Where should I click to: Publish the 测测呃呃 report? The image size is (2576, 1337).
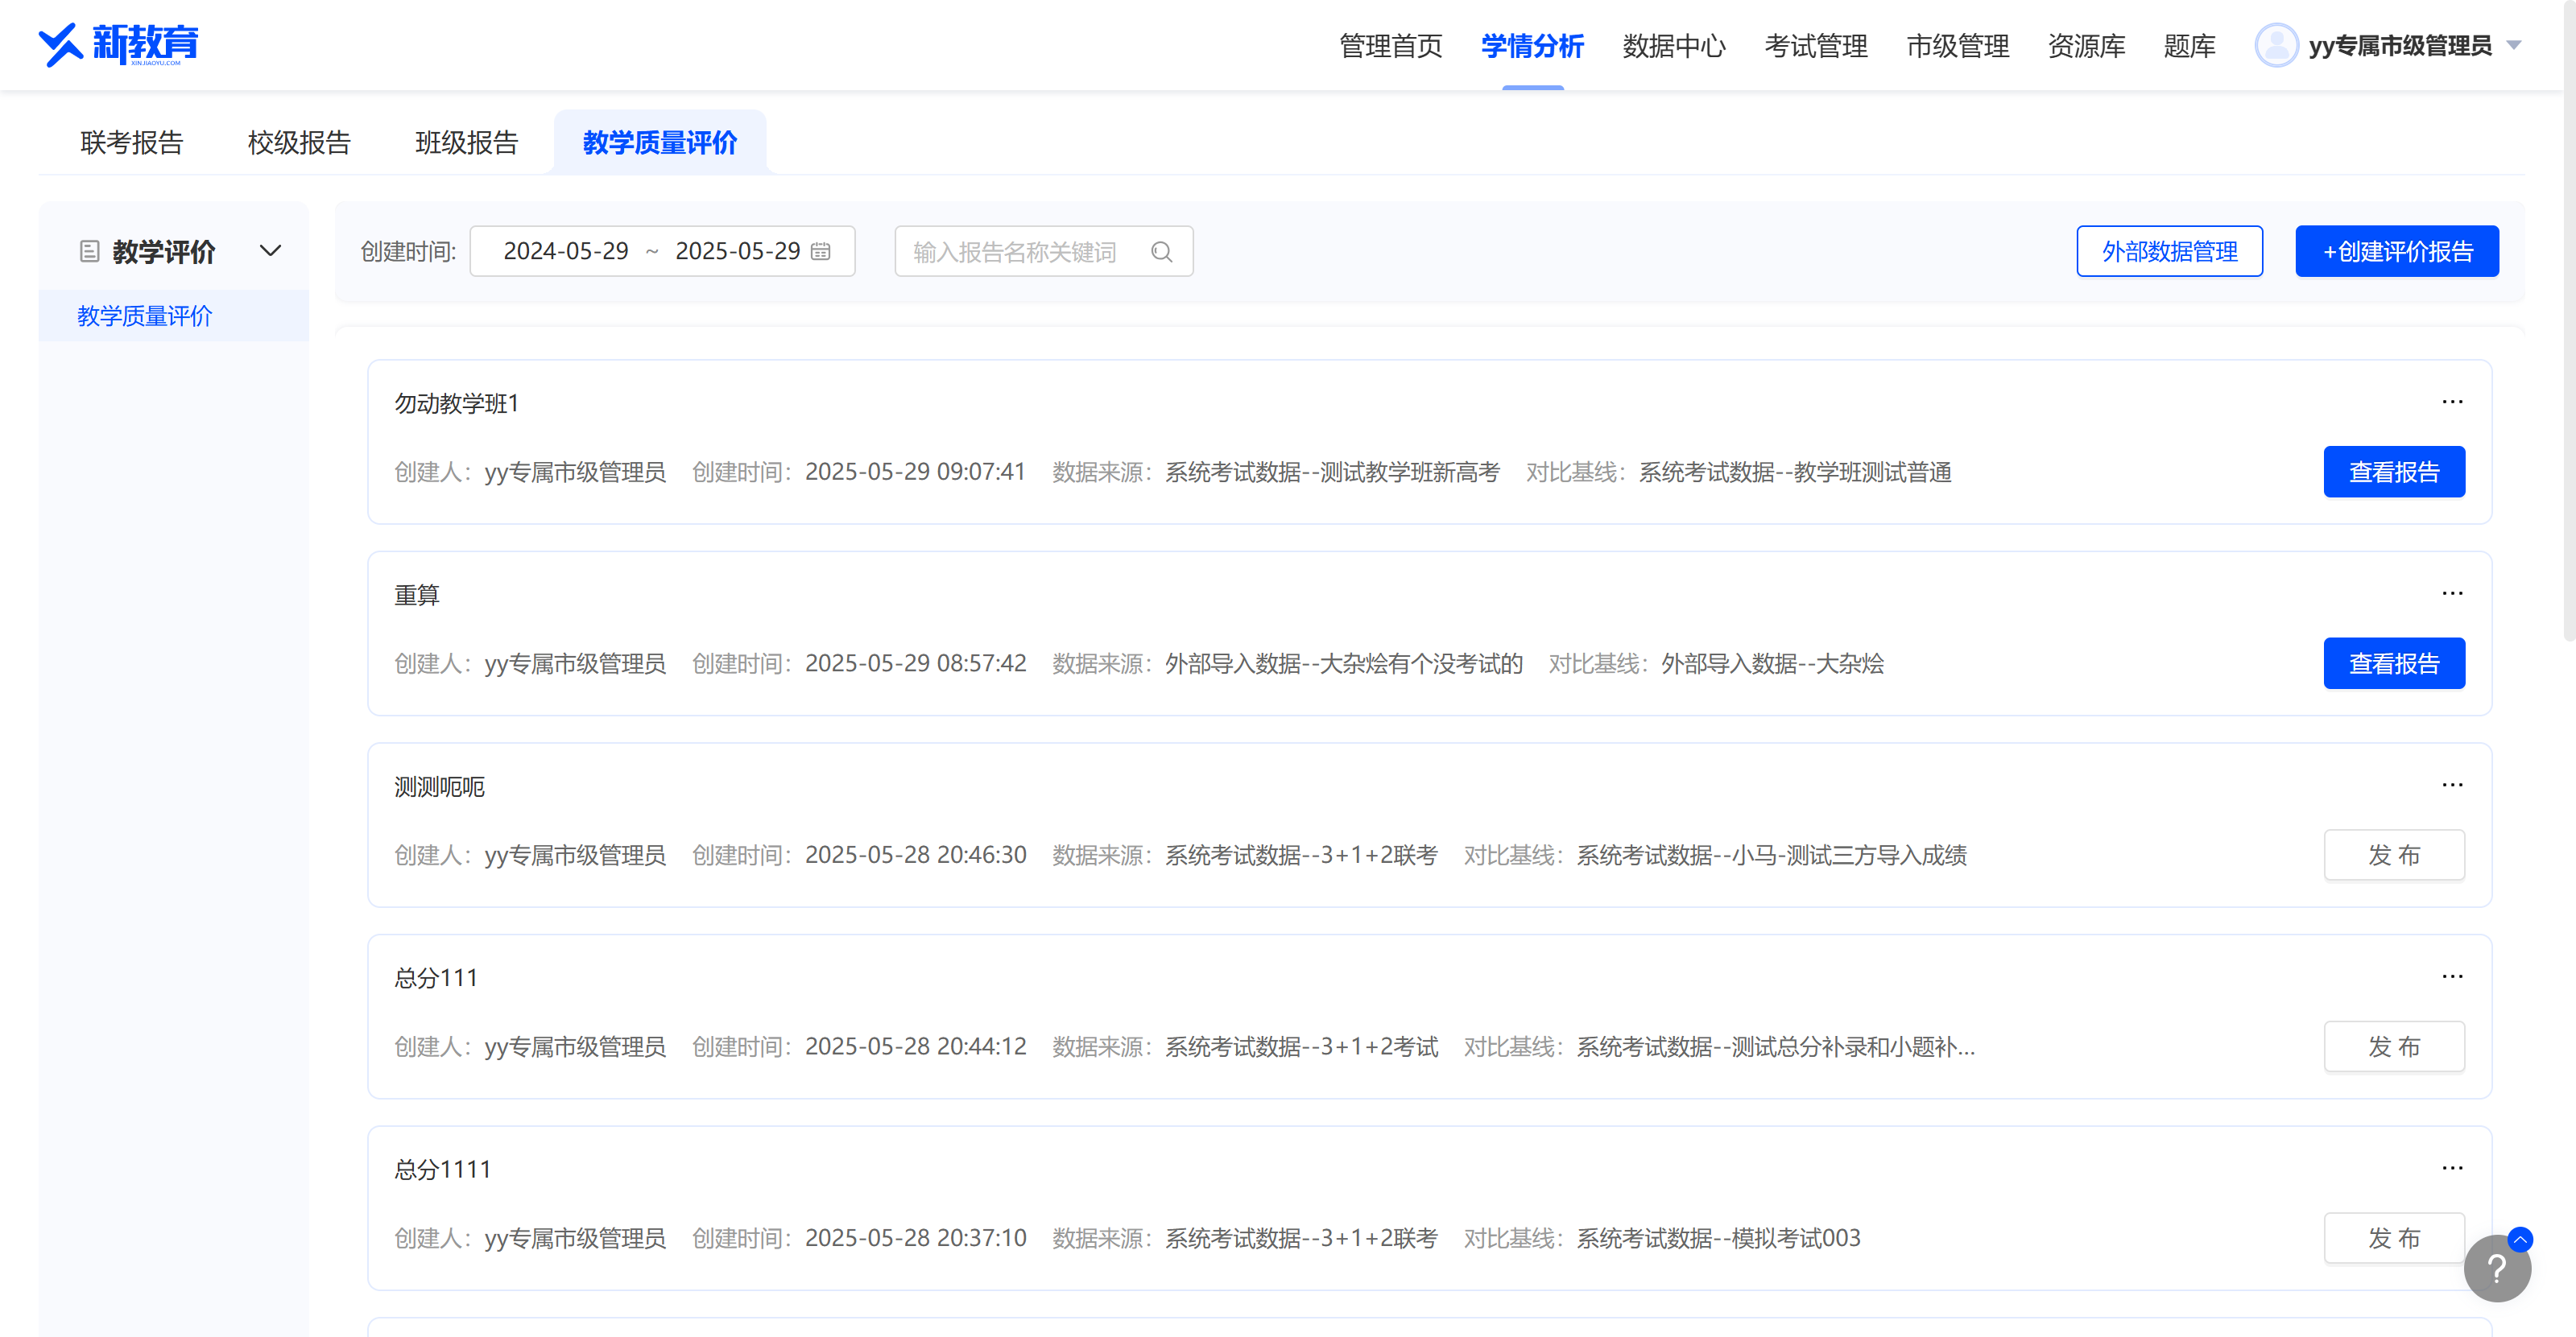[x=2394, y=856]
